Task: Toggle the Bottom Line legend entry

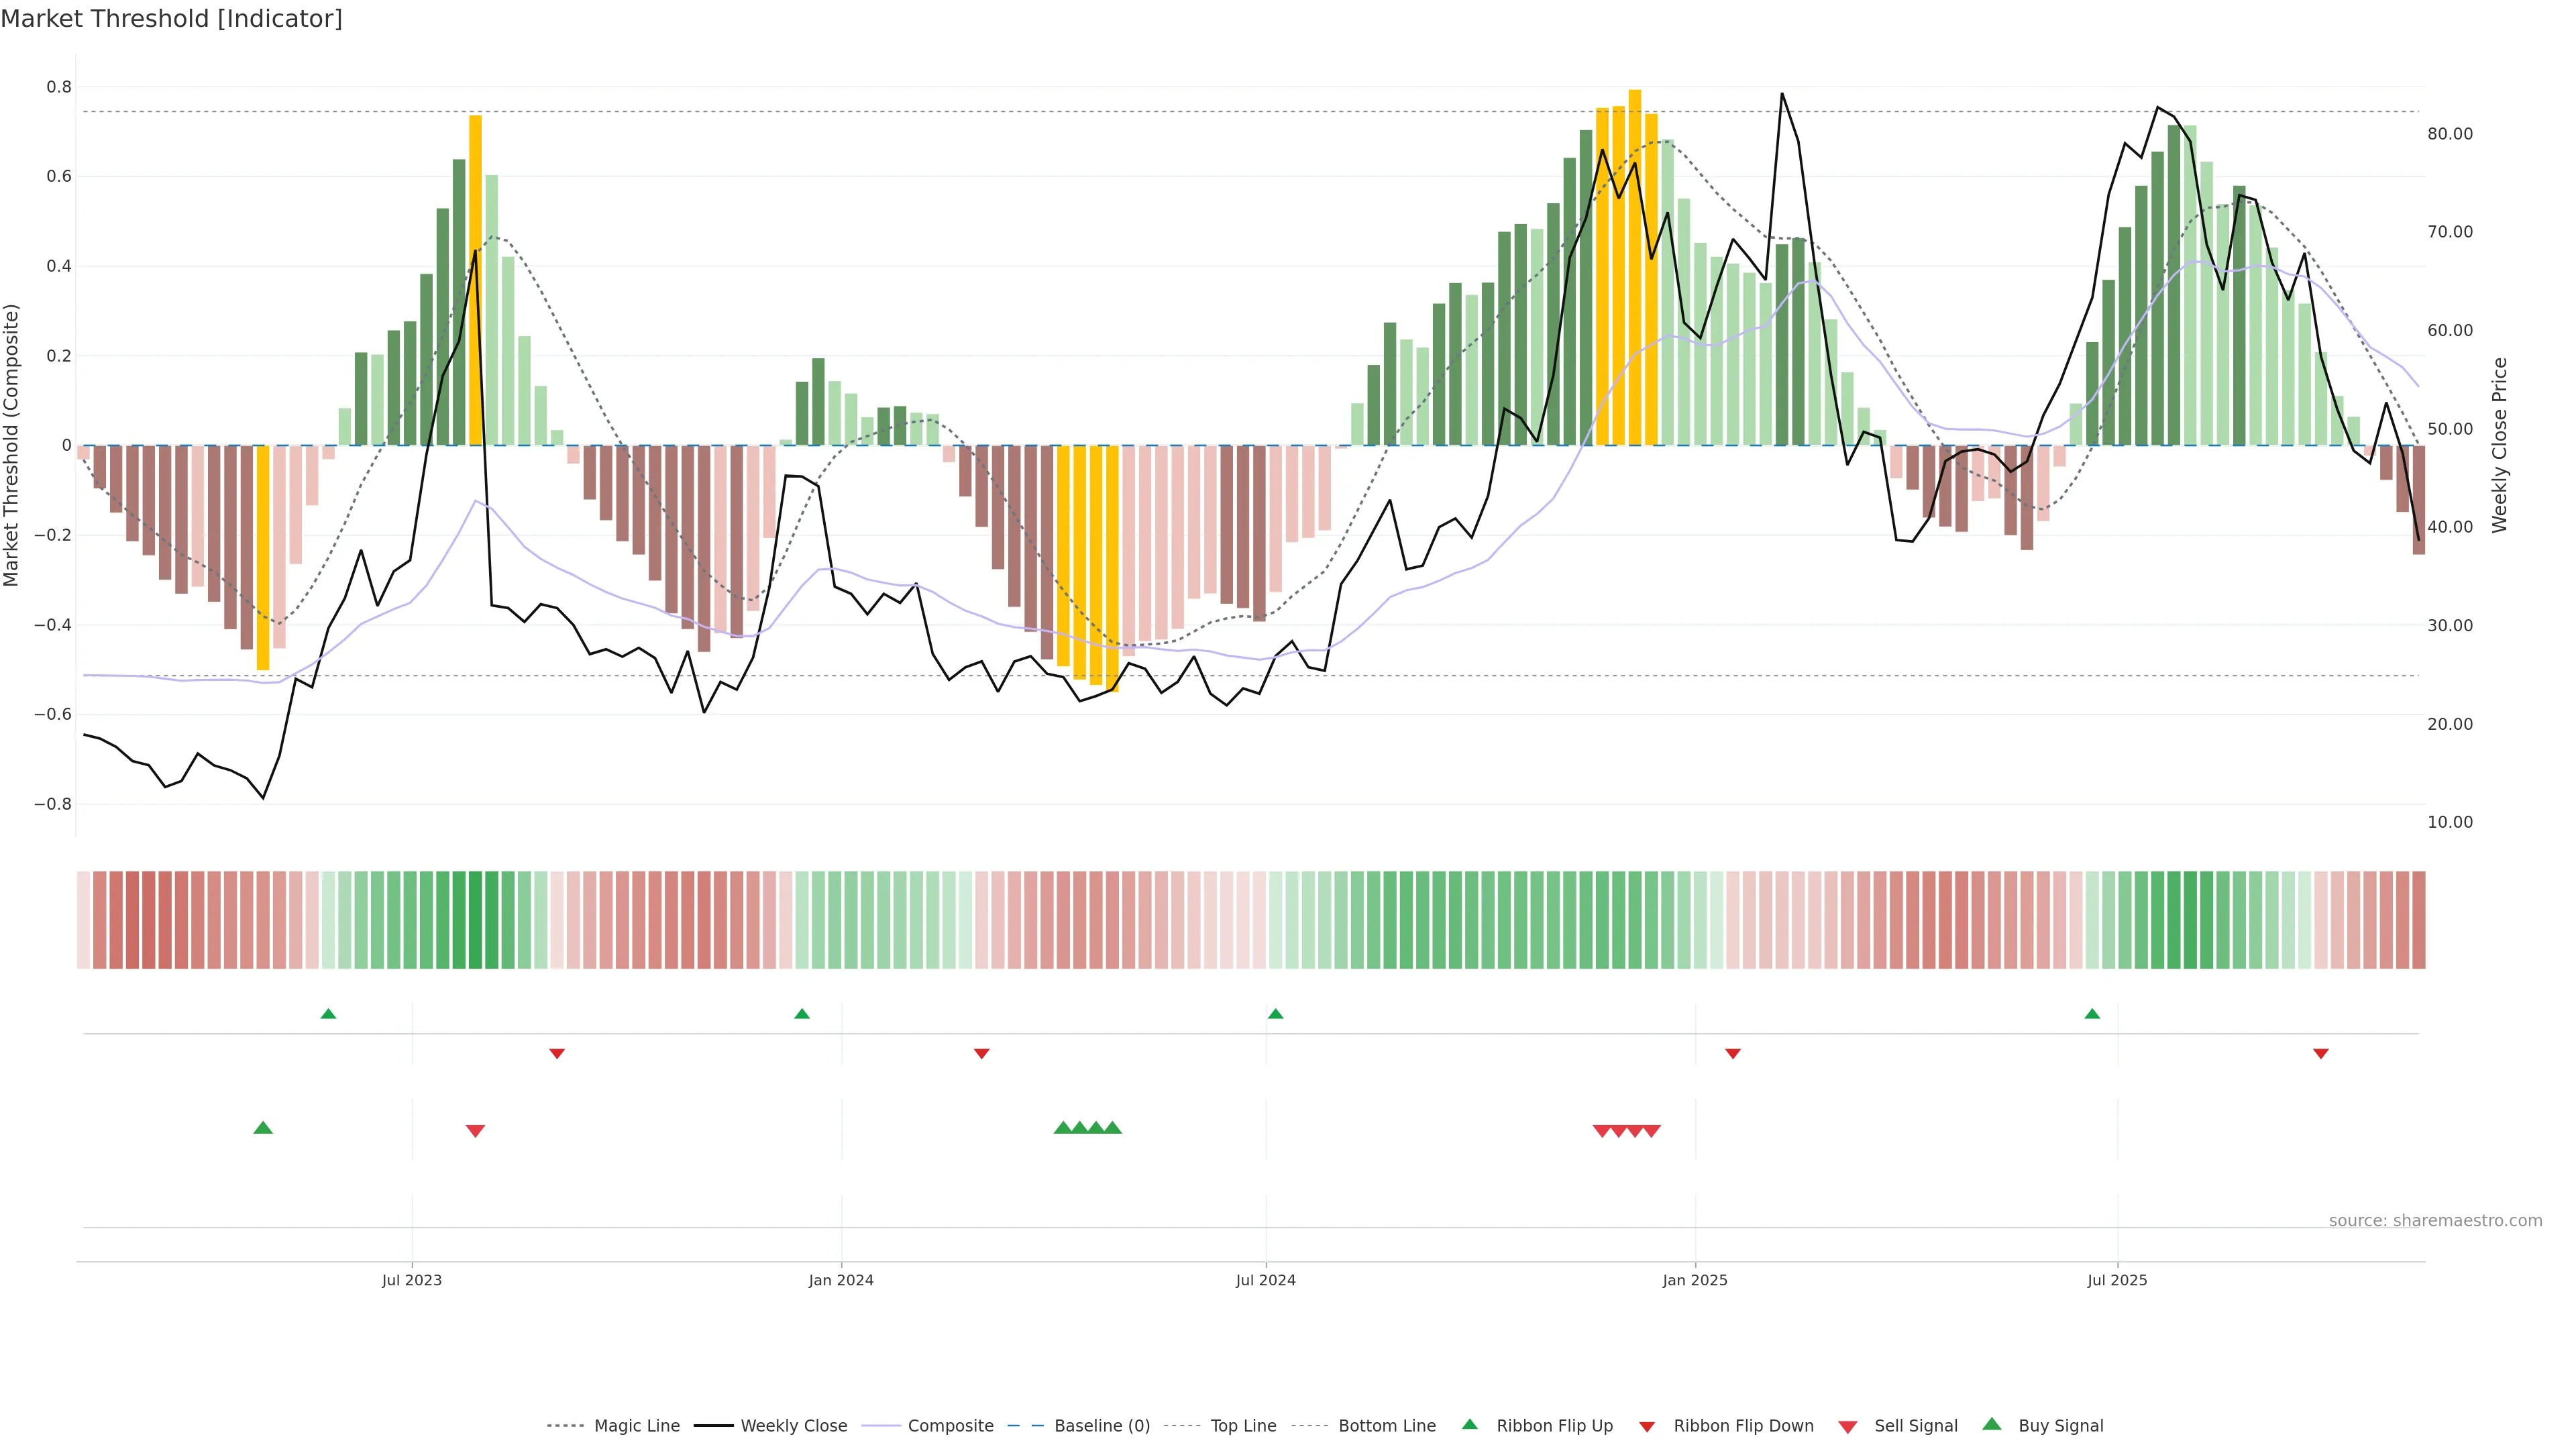Action: click(1386, 1426)
